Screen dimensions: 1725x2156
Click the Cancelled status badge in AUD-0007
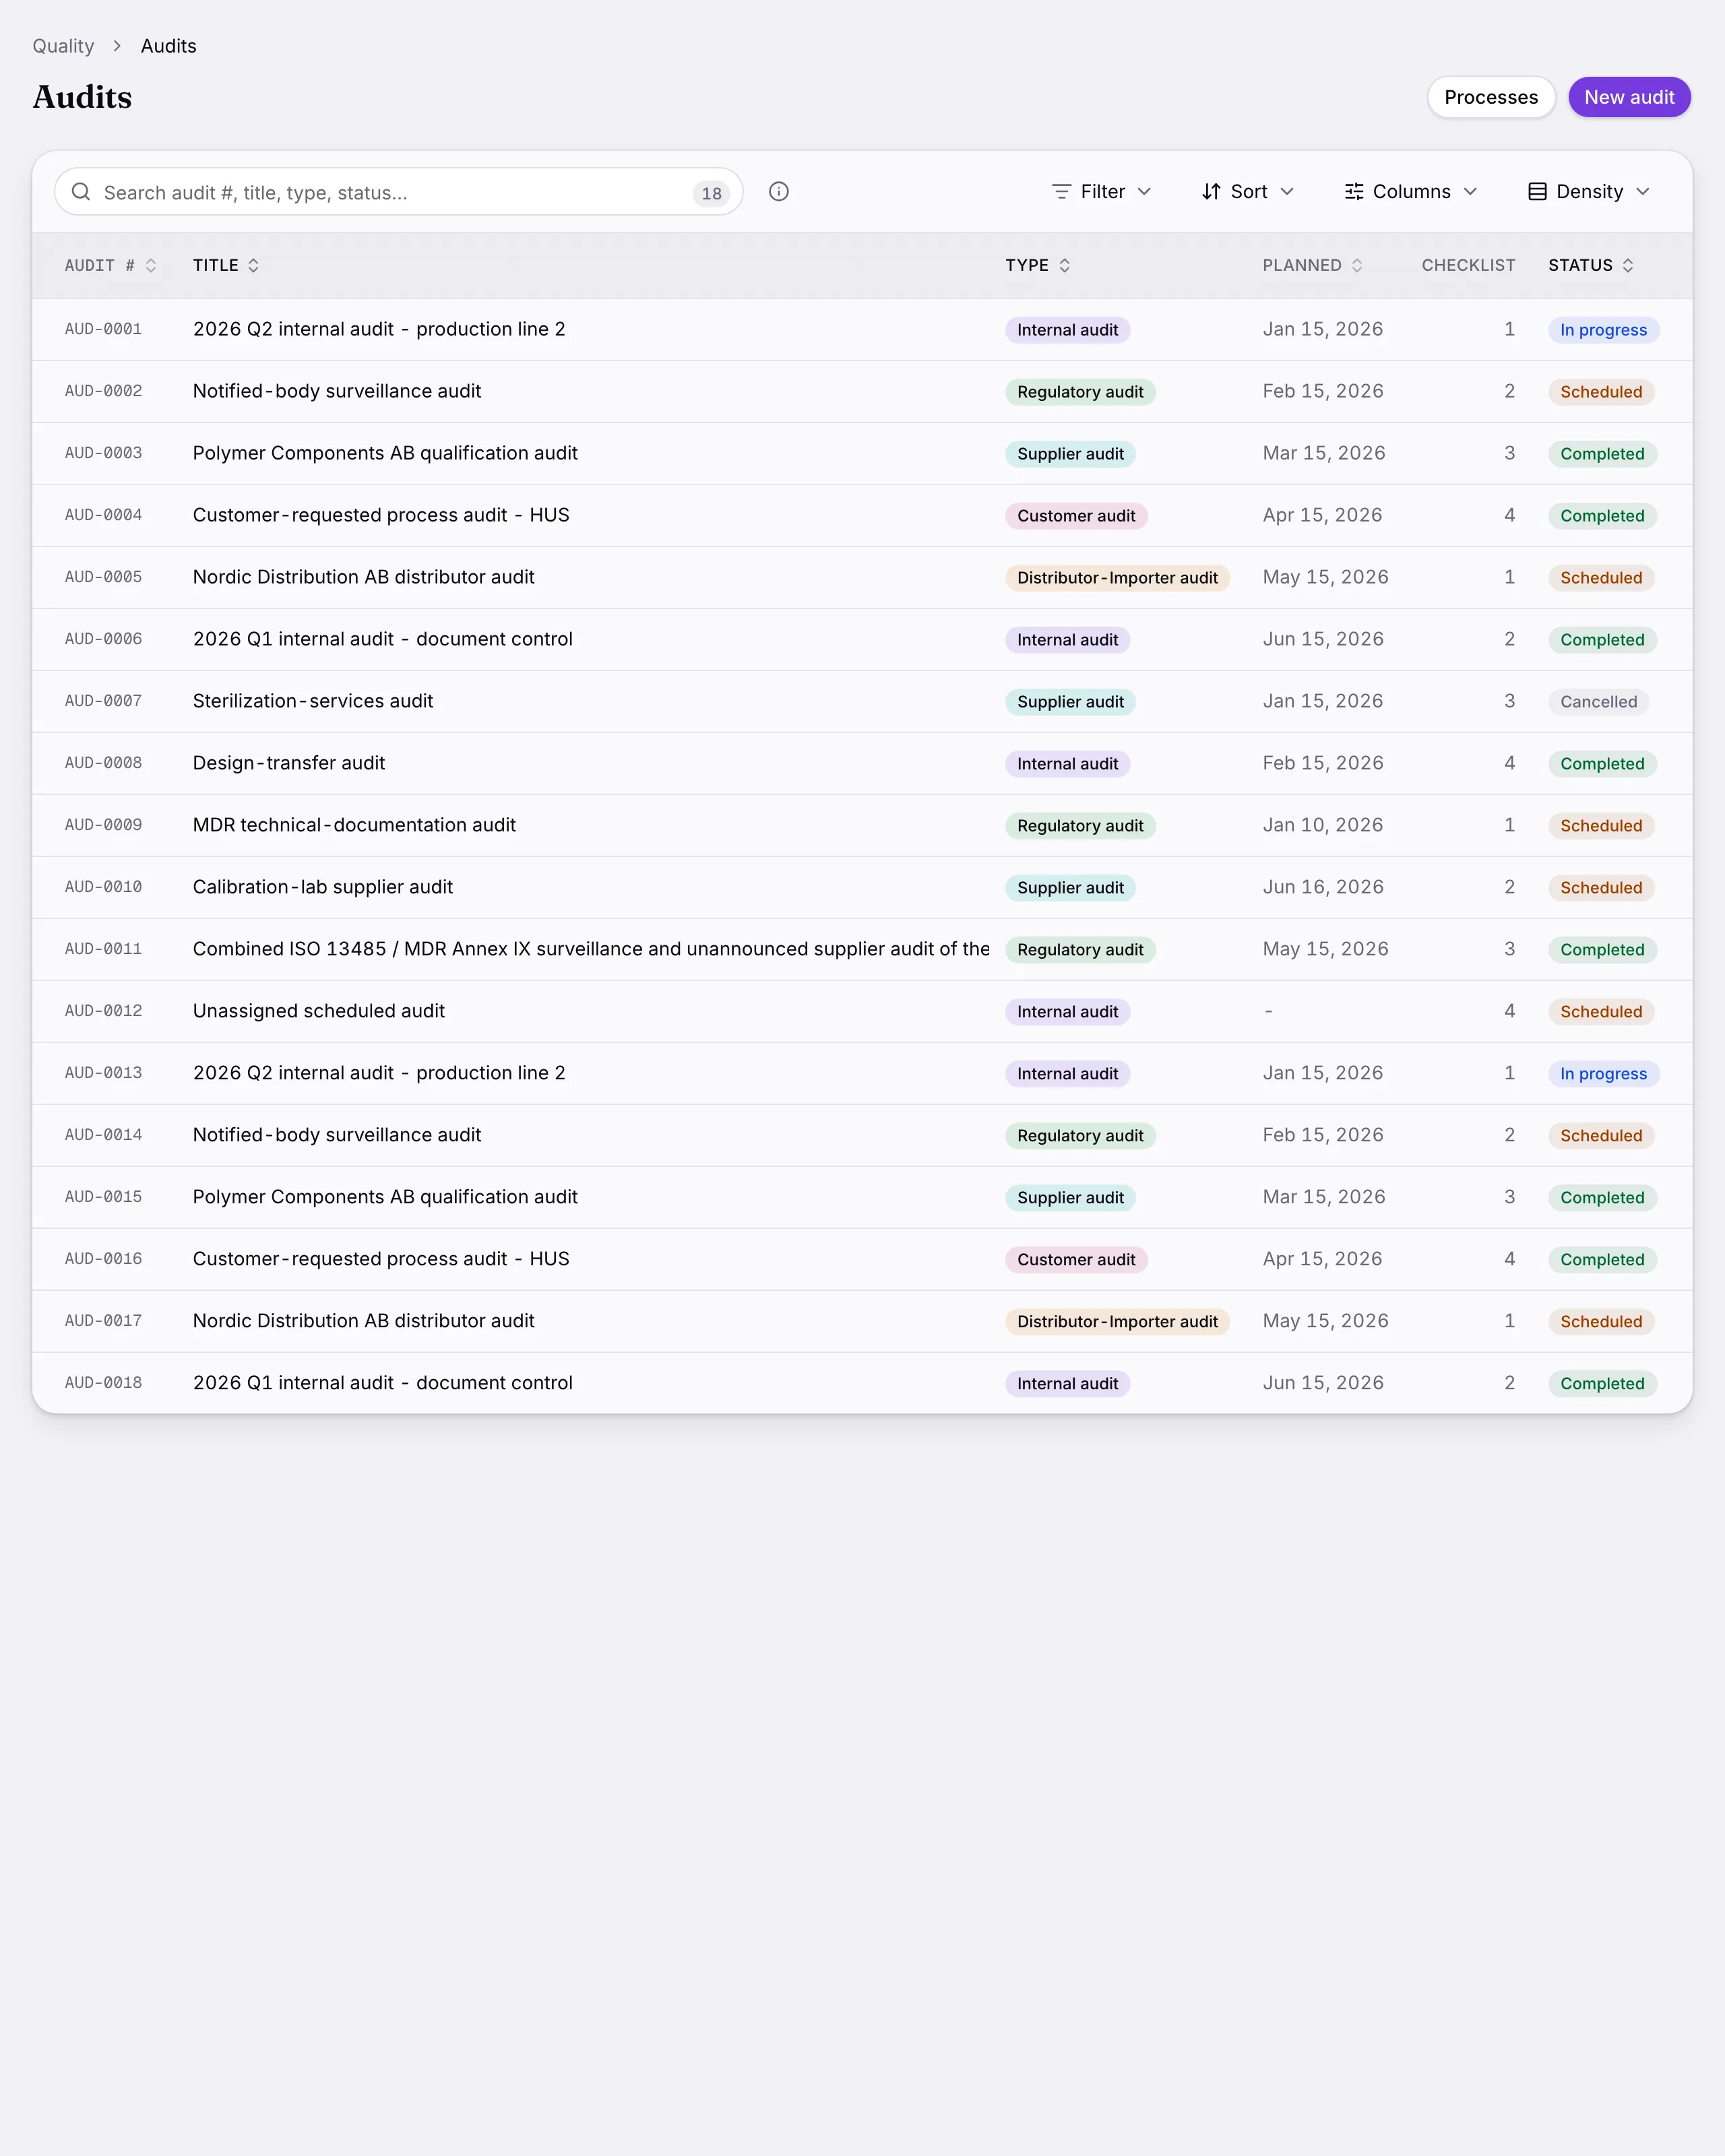click(1598, 702)
